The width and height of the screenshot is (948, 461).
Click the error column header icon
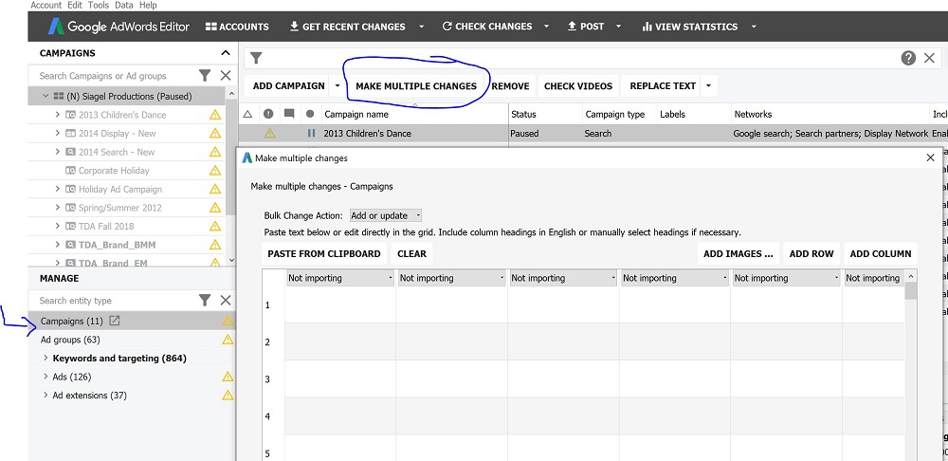click(268, 114)
